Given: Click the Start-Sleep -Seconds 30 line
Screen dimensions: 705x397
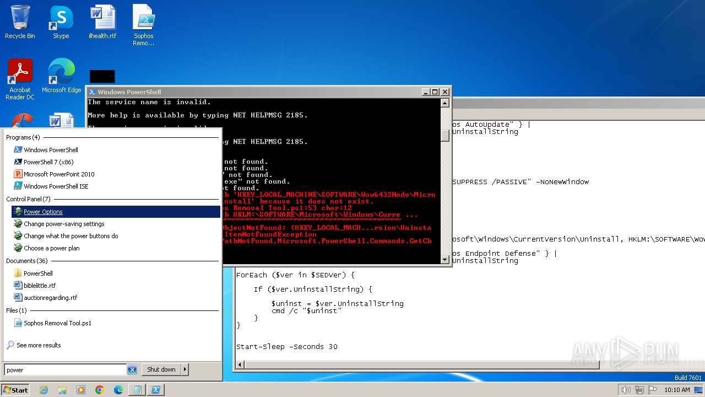Looking at the screenshot, I should [286, 347].
